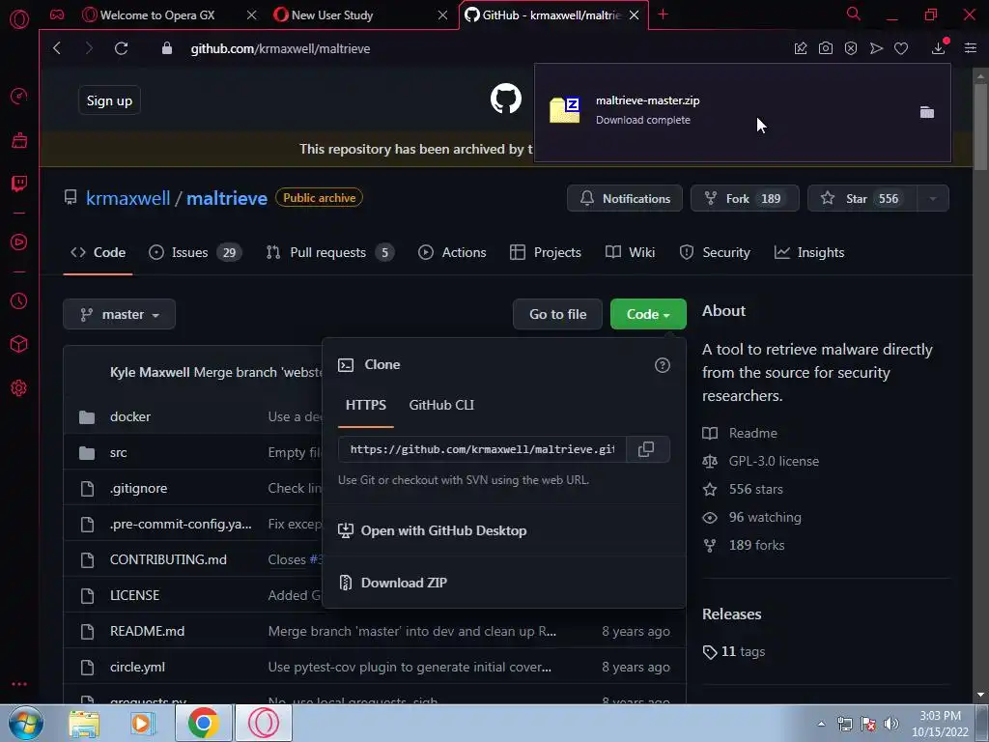The width and height of the screenshot is (989, 742).
Task: Click the send/flow arrow icon in toolbar
Action: click(876, 48)
